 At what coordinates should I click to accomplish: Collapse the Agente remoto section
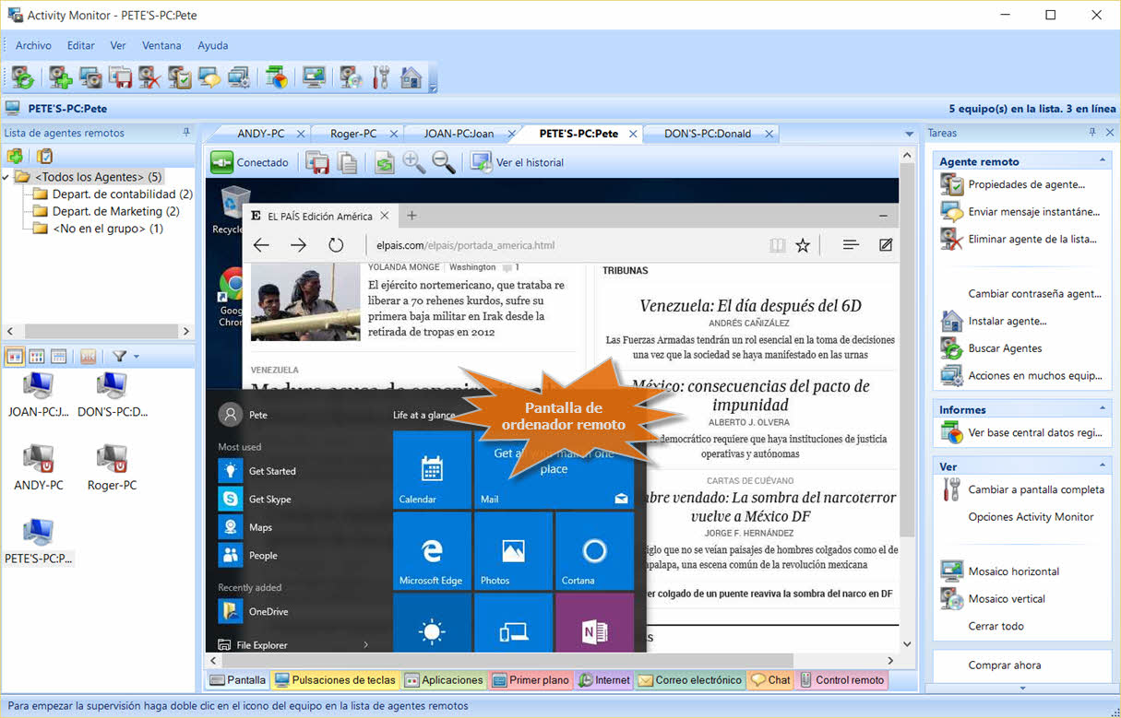1102,161
